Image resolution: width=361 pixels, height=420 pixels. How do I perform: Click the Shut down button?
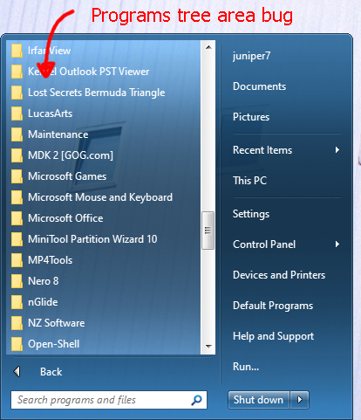point(259,400)
